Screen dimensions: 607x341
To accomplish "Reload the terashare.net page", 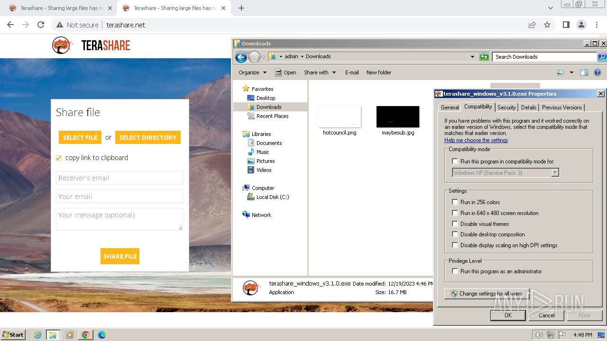I will (x=41, y=25).
